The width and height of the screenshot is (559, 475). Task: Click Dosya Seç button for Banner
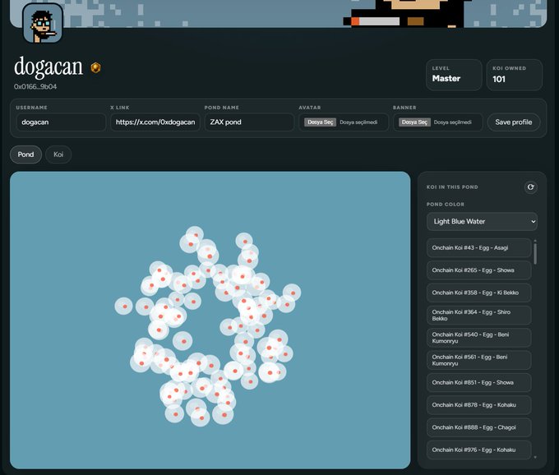414,122
